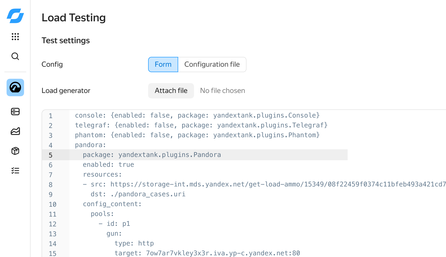
Task: Place cursor on 'enabled: true' line
Action: point(108,165)
